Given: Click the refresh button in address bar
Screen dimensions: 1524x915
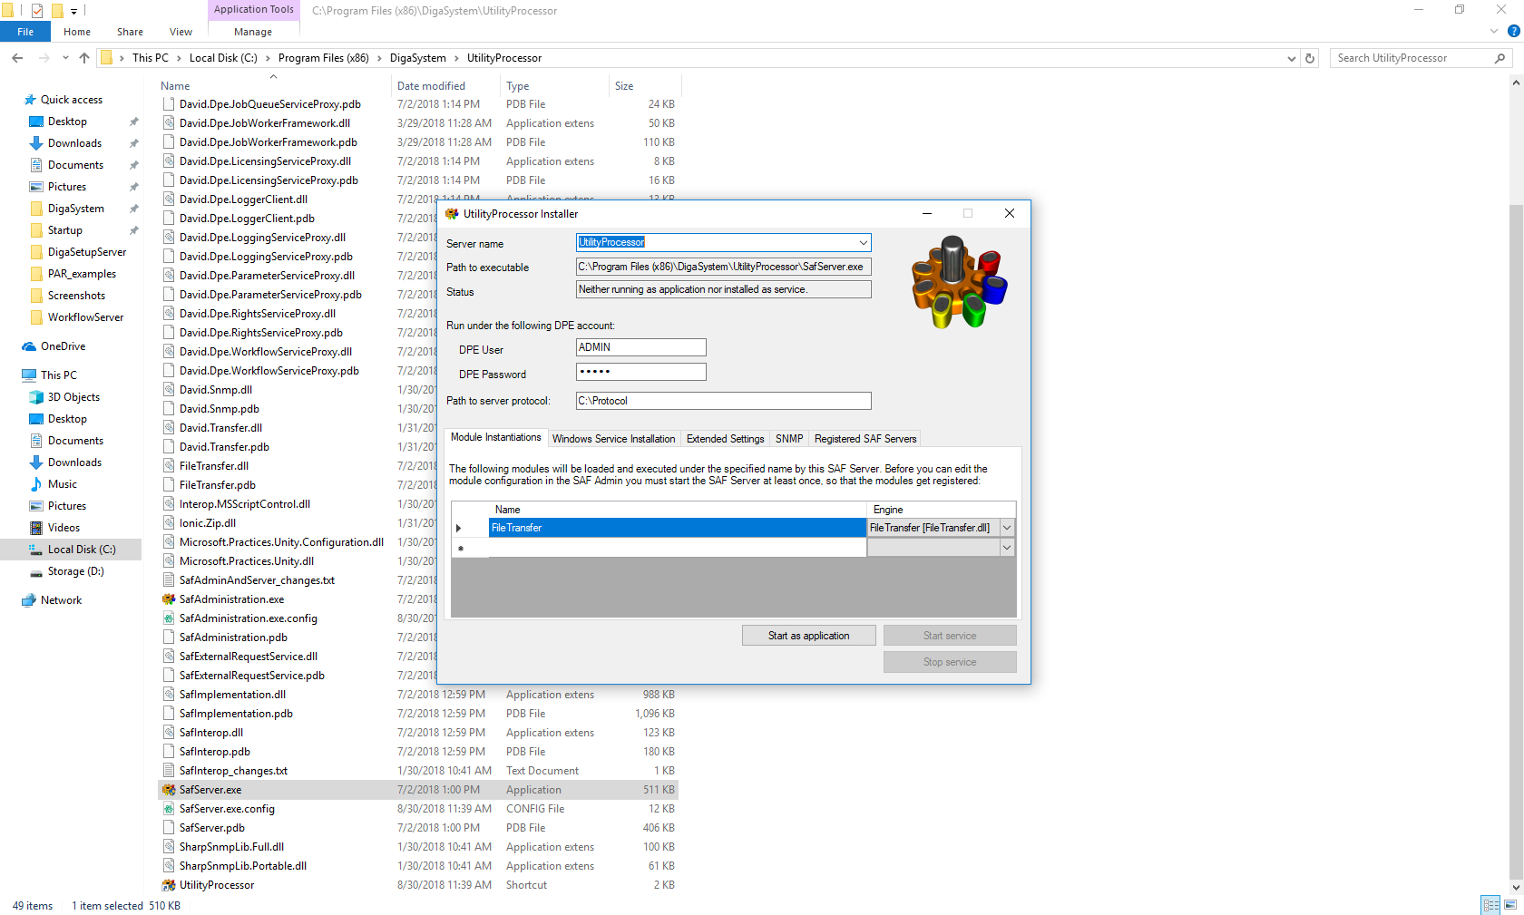Looking at the screenshot, I should [x=1310, y=58].
